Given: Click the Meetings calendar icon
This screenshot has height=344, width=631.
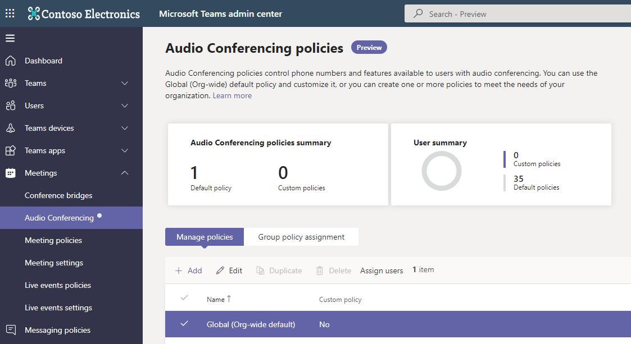Looking at the screenshot, I should 11,173.
